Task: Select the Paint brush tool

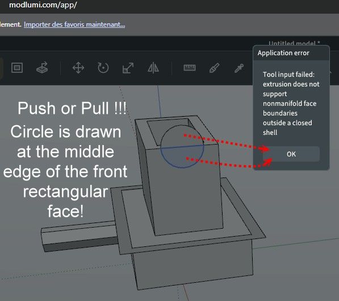Action: pyautogui.click(x=215, y=68)
